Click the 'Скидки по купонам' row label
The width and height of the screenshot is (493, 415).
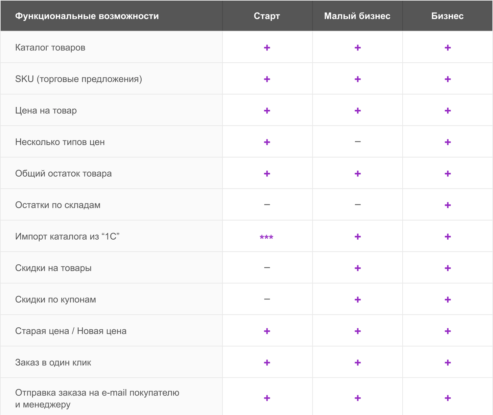click(x=56, y=300)
